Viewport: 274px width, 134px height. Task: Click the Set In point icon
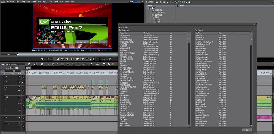(x=42, y=59)
